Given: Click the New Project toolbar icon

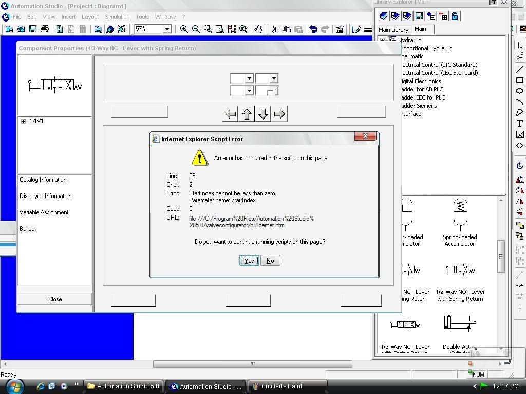Looking at the screenshot, I should click(9, 29).
